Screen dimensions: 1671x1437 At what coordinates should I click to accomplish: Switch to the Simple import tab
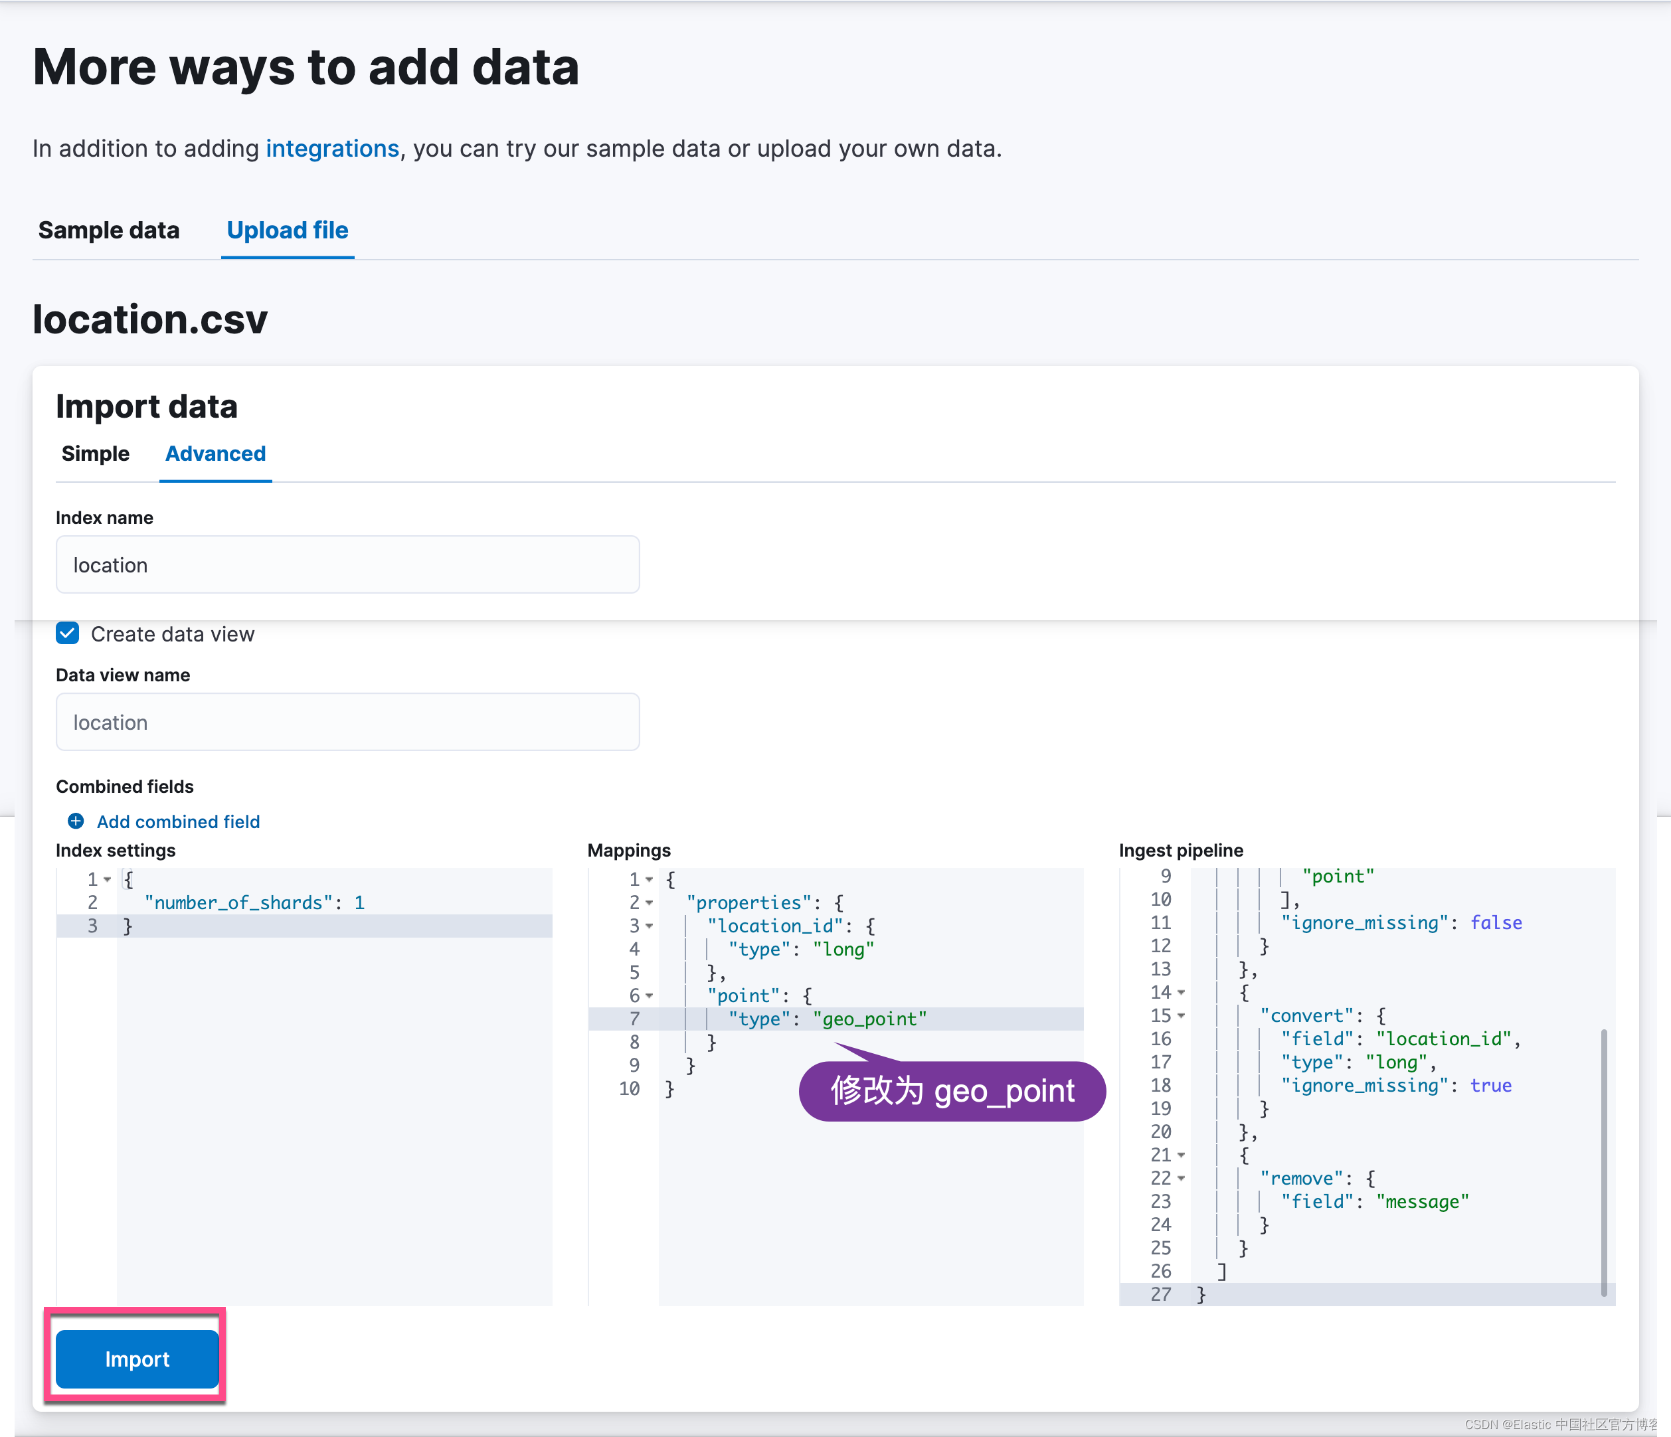click(95, 453)
